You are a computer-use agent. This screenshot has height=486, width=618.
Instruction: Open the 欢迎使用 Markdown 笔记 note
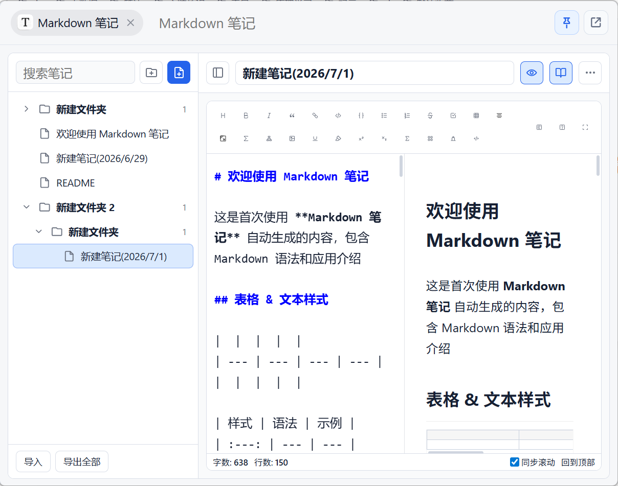(x=103, y=134)
